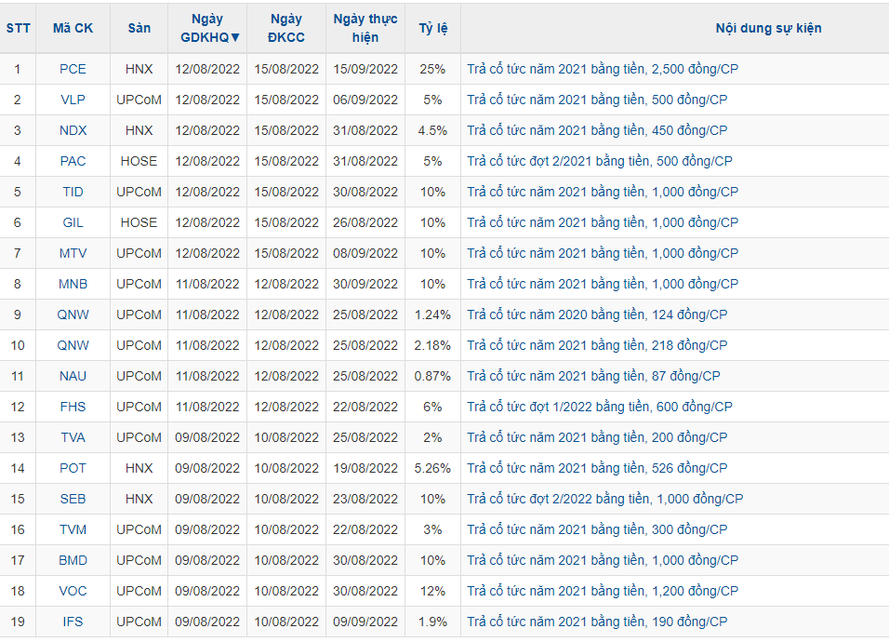Open QNW 2021 dividend 218 đồng event

pyautogui.click(x=597, y=345)
